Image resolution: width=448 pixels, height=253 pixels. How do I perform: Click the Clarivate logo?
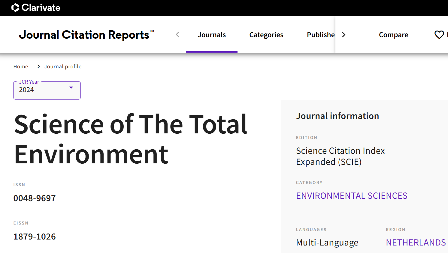click(x=36, y=7)
